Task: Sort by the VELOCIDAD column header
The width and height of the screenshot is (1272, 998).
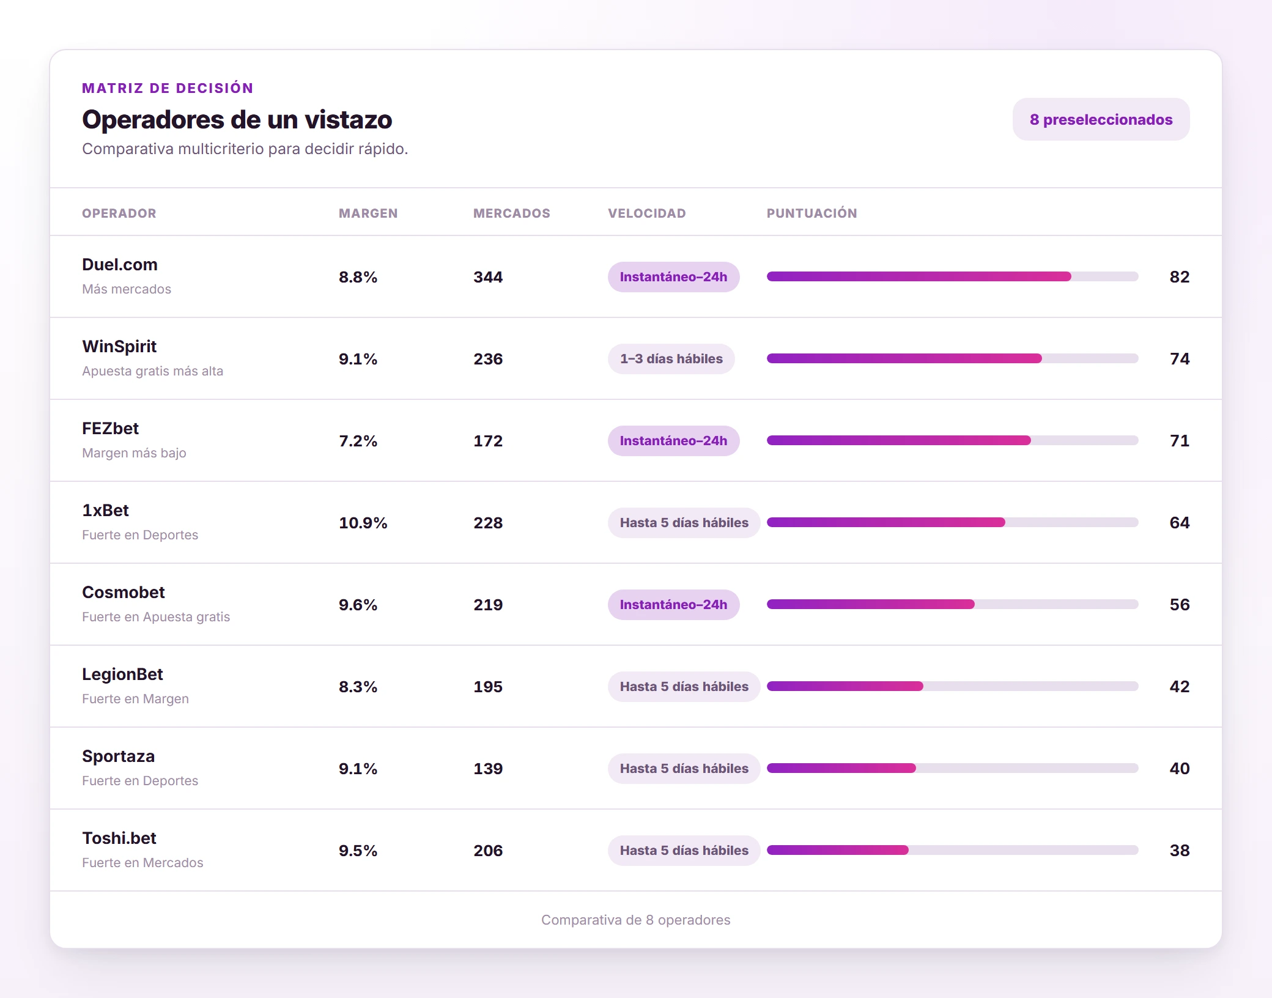Action: (647, 213)
